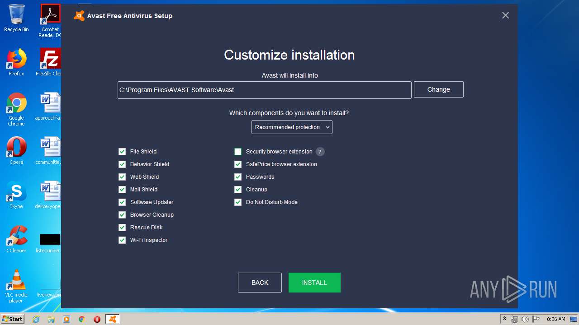Open the VLC media player desktop icon
This screenshot has height=325, width=579.
click(16, 287)
